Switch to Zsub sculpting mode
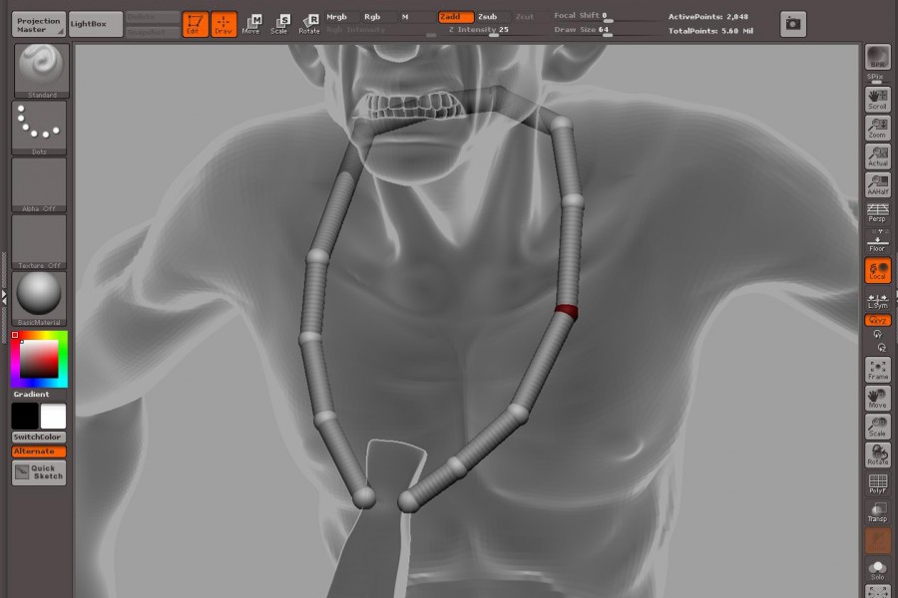 click(x=488, y=17)
